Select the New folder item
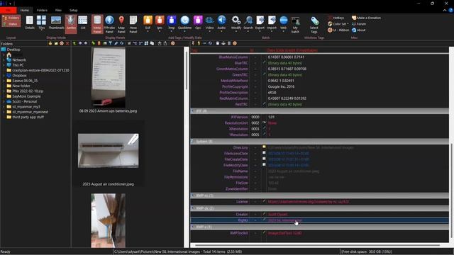The height and width of the screenshot is (255, 454). click(x=21, y=86)
